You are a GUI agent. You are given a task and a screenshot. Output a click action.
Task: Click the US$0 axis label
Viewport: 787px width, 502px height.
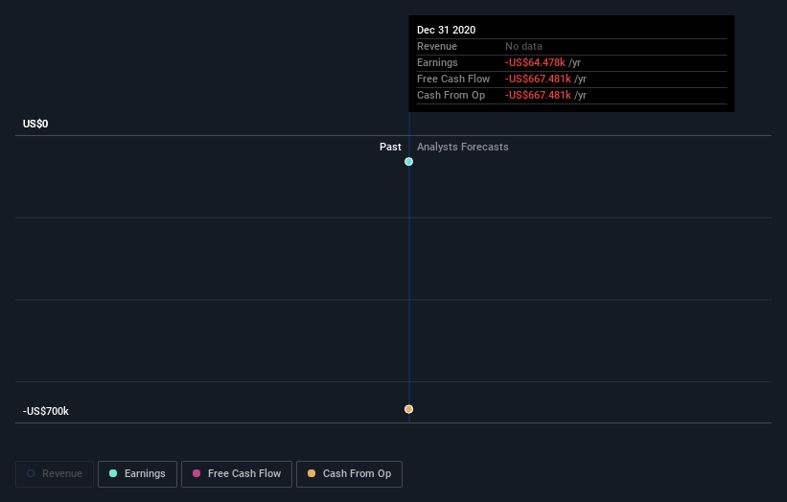(x=35, y=124)
